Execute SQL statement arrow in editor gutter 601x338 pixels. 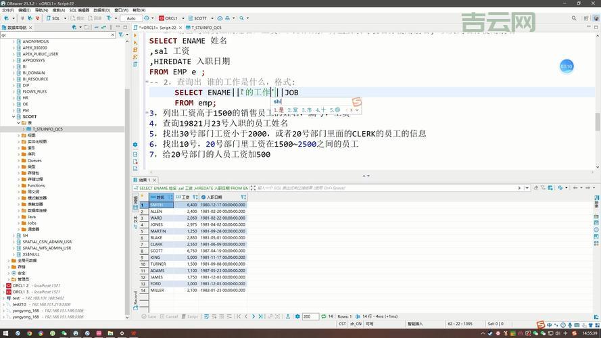coord(135,35)
